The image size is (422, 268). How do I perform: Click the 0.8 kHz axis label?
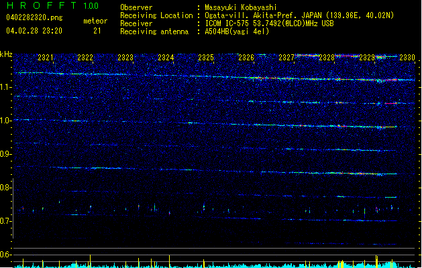click(x=6, y=188)
